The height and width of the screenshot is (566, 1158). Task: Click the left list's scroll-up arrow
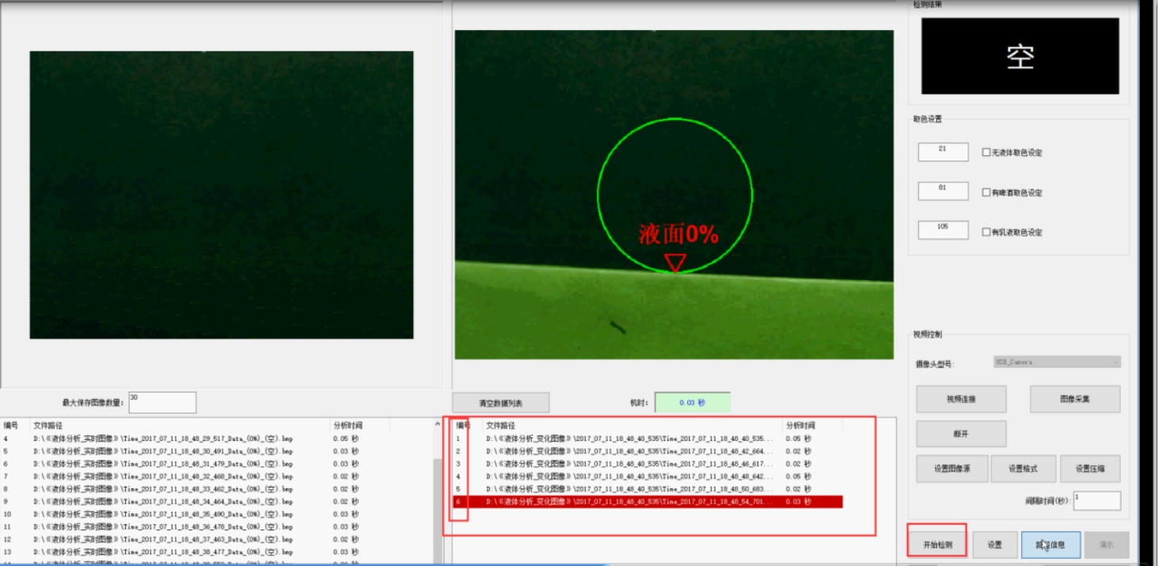pyautogui.click(x=439, y=424)
